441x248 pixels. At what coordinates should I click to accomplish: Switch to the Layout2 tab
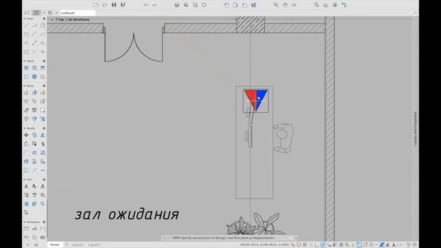tap(94, 245)
